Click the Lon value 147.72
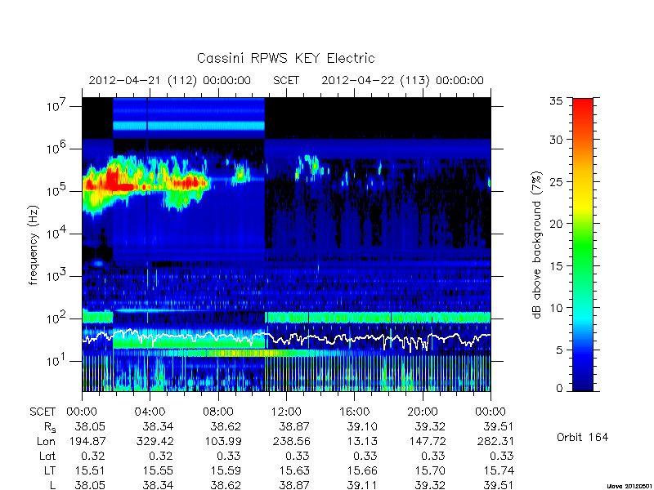The height and width of the screenshot is (490, 654). pyautogui.click(x=427, y=441)
